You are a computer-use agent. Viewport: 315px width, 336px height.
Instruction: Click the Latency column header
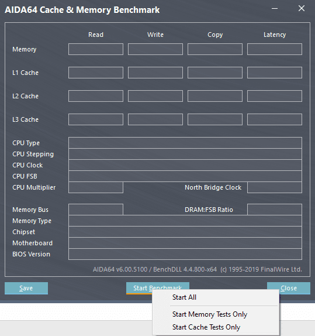(x=275, y=35)
